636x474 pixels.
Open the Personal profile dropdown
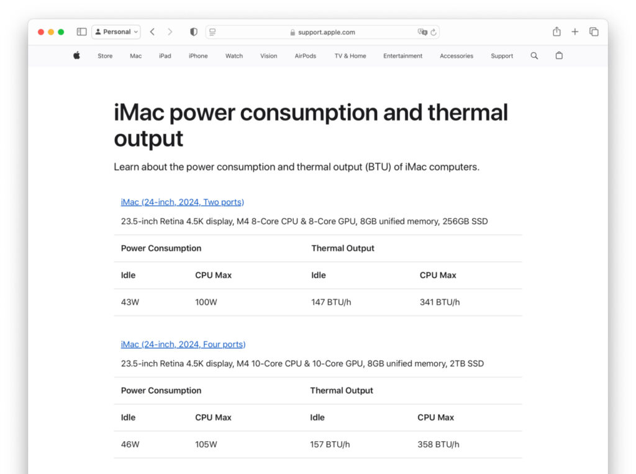116,32
